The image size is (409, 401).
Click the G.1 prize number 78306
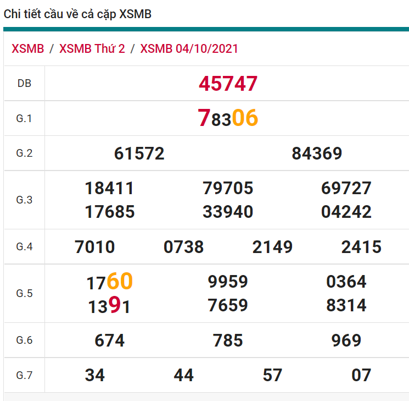(x=228, y=118)
